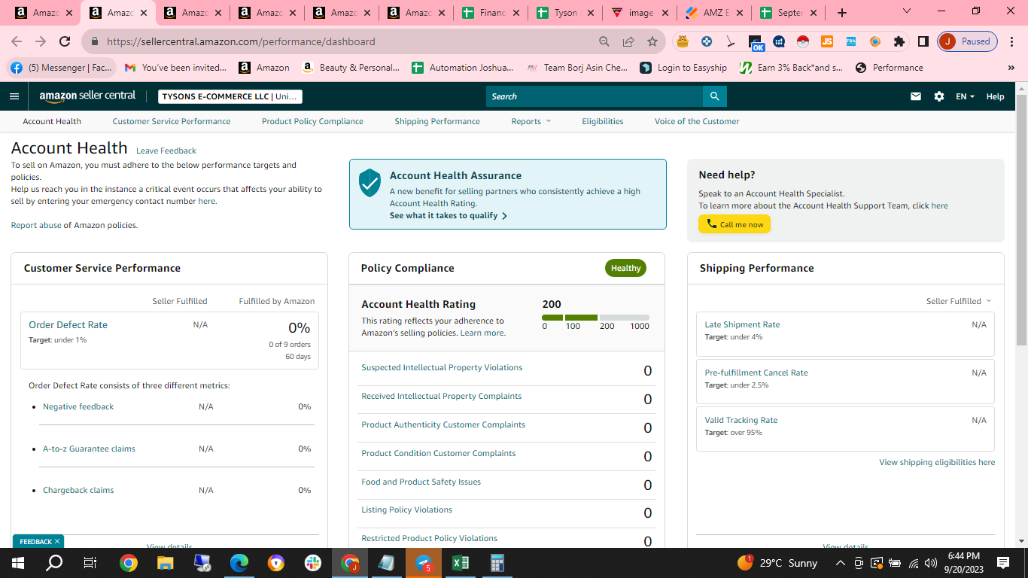Click the Report abuse link

(36, 225)
